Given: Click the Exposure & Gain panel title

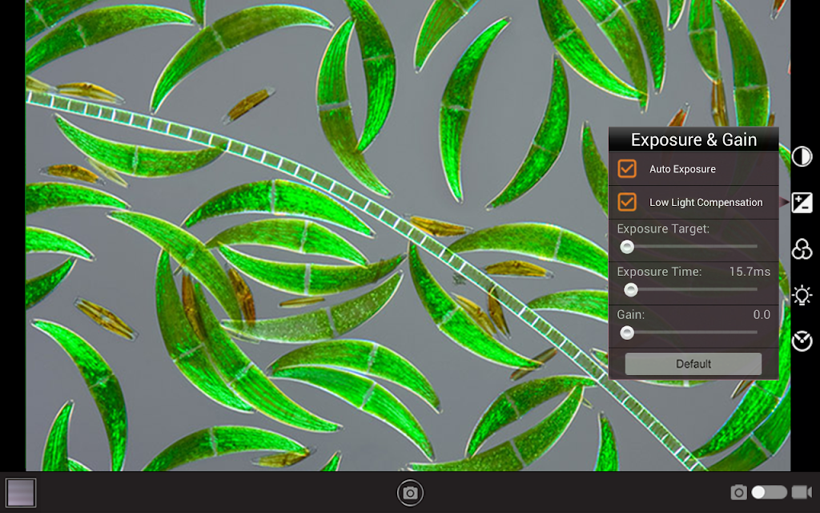Looking at the screenshot, I should click(693, 139).
